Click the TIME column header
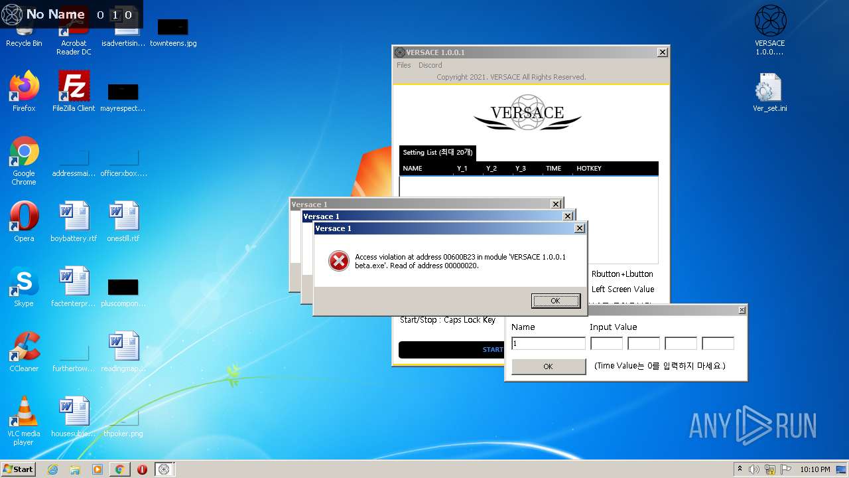The image size is (849, 478). pyautogui.click(x=553, y=169)
